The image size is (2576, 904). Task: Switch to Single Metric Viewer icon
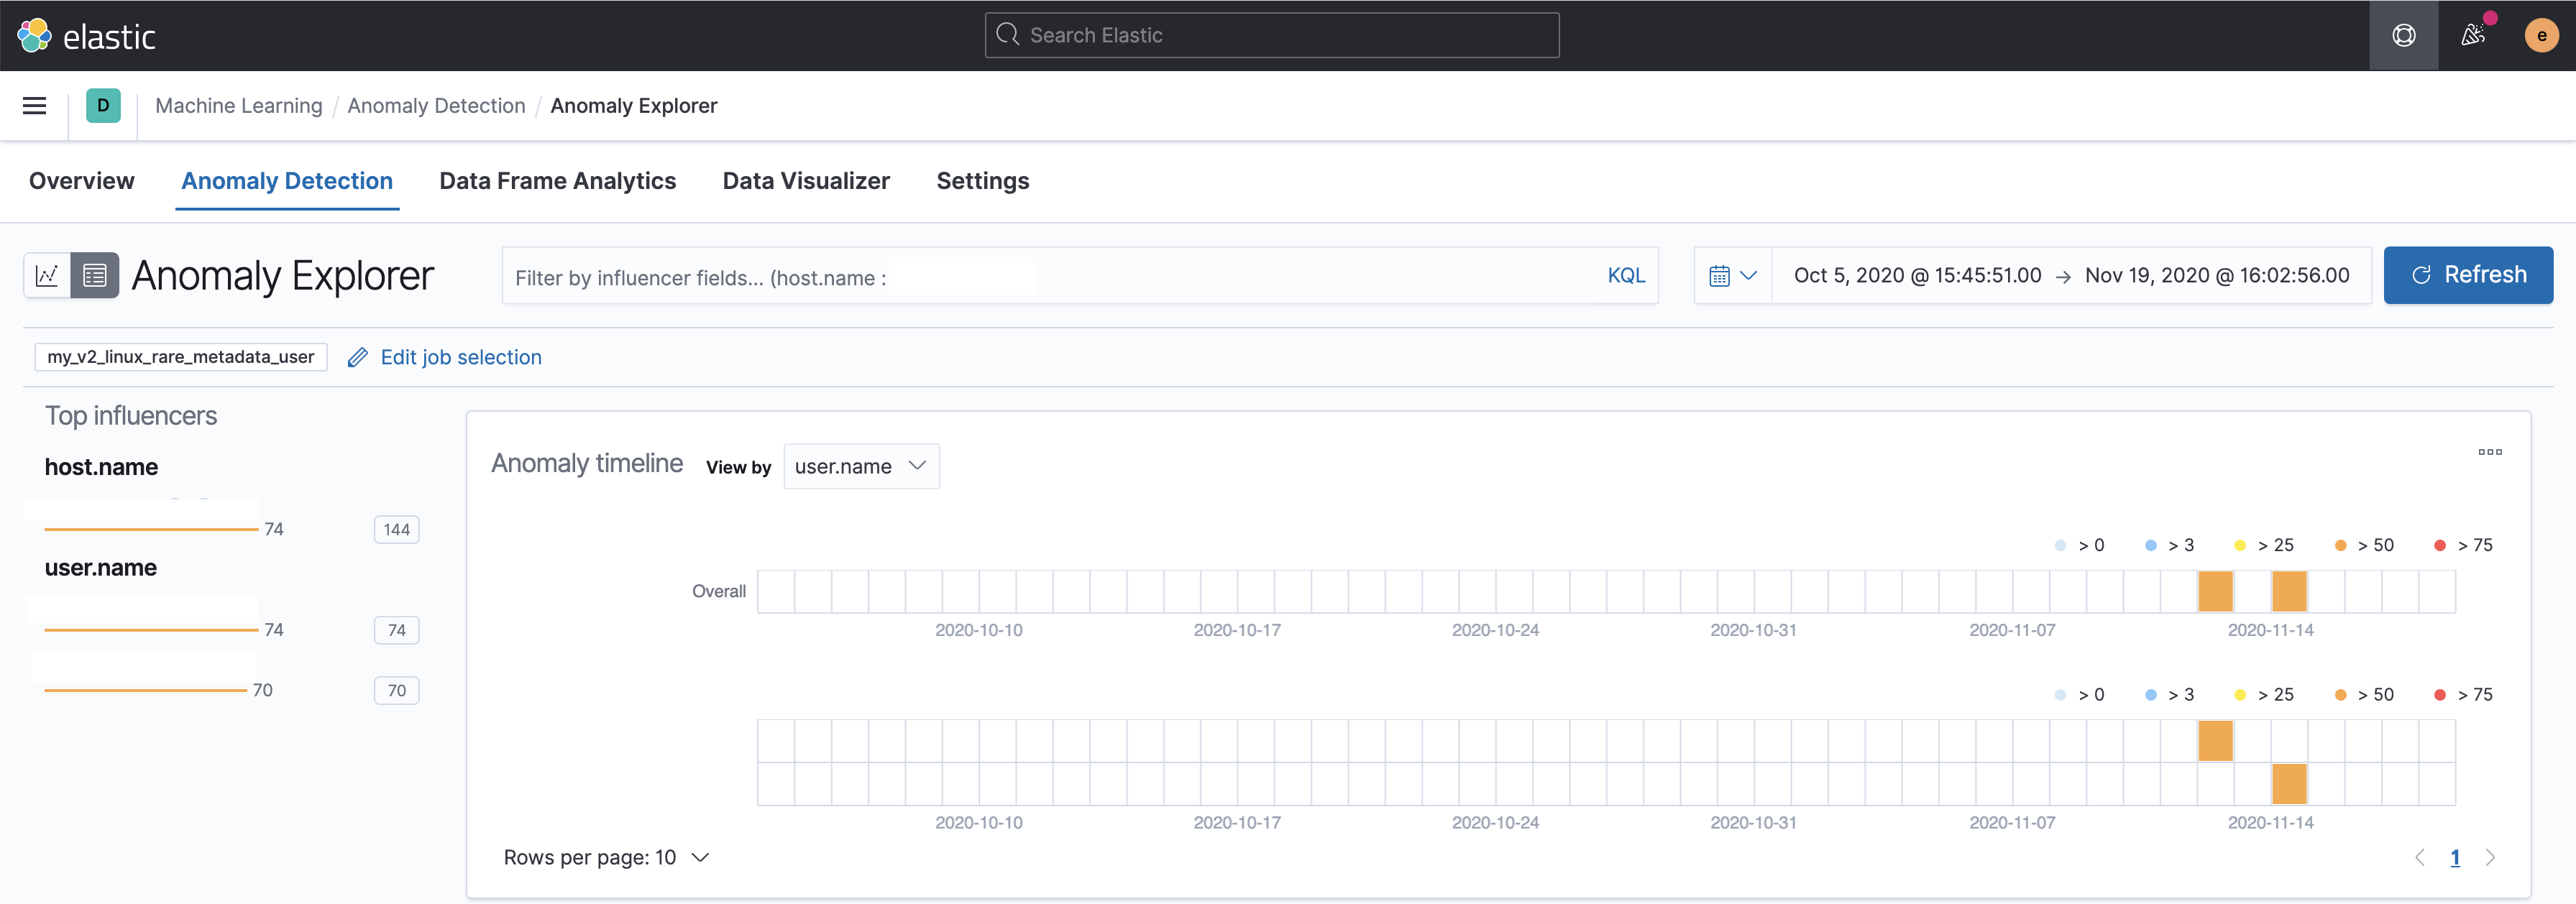(47, 275)
